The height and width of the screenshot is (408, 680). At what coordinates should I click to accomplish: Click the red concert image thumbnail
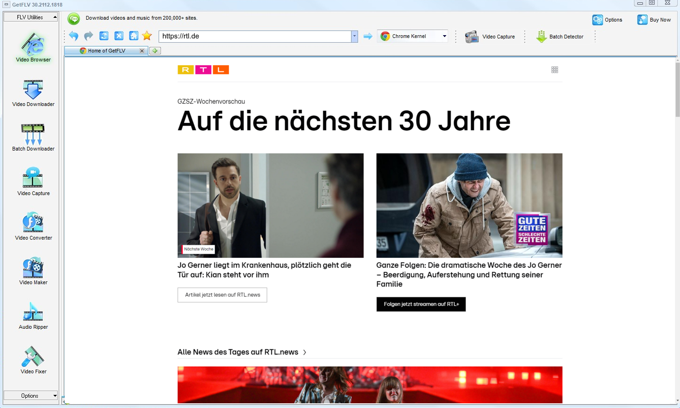tap(370, 385)
